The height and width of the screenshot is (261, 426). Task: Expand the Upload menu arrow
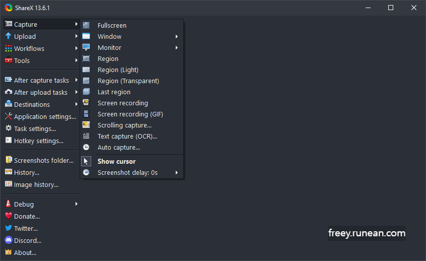pos(77,36)
